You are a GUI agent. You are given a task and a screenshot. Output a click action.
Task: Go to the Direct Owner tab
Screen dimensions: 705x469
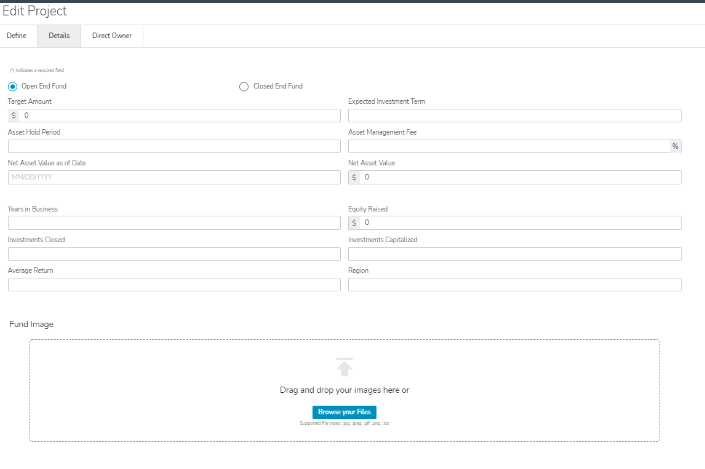(112, 36)
